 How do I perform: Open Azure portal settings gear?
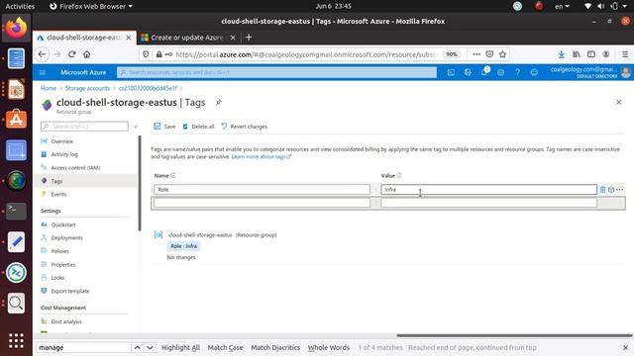tap(500, 72)
